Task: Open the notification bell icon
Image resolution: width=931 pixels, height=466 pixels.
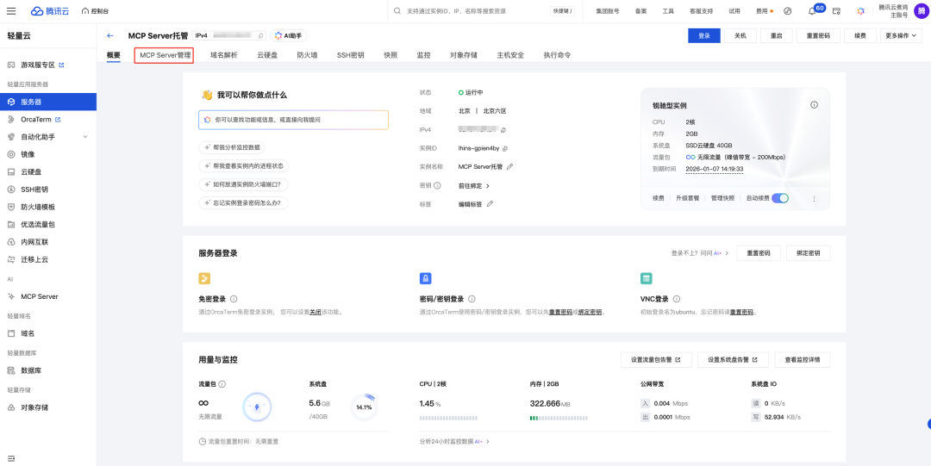Action: pyautogui.click(x=812, y=11)
